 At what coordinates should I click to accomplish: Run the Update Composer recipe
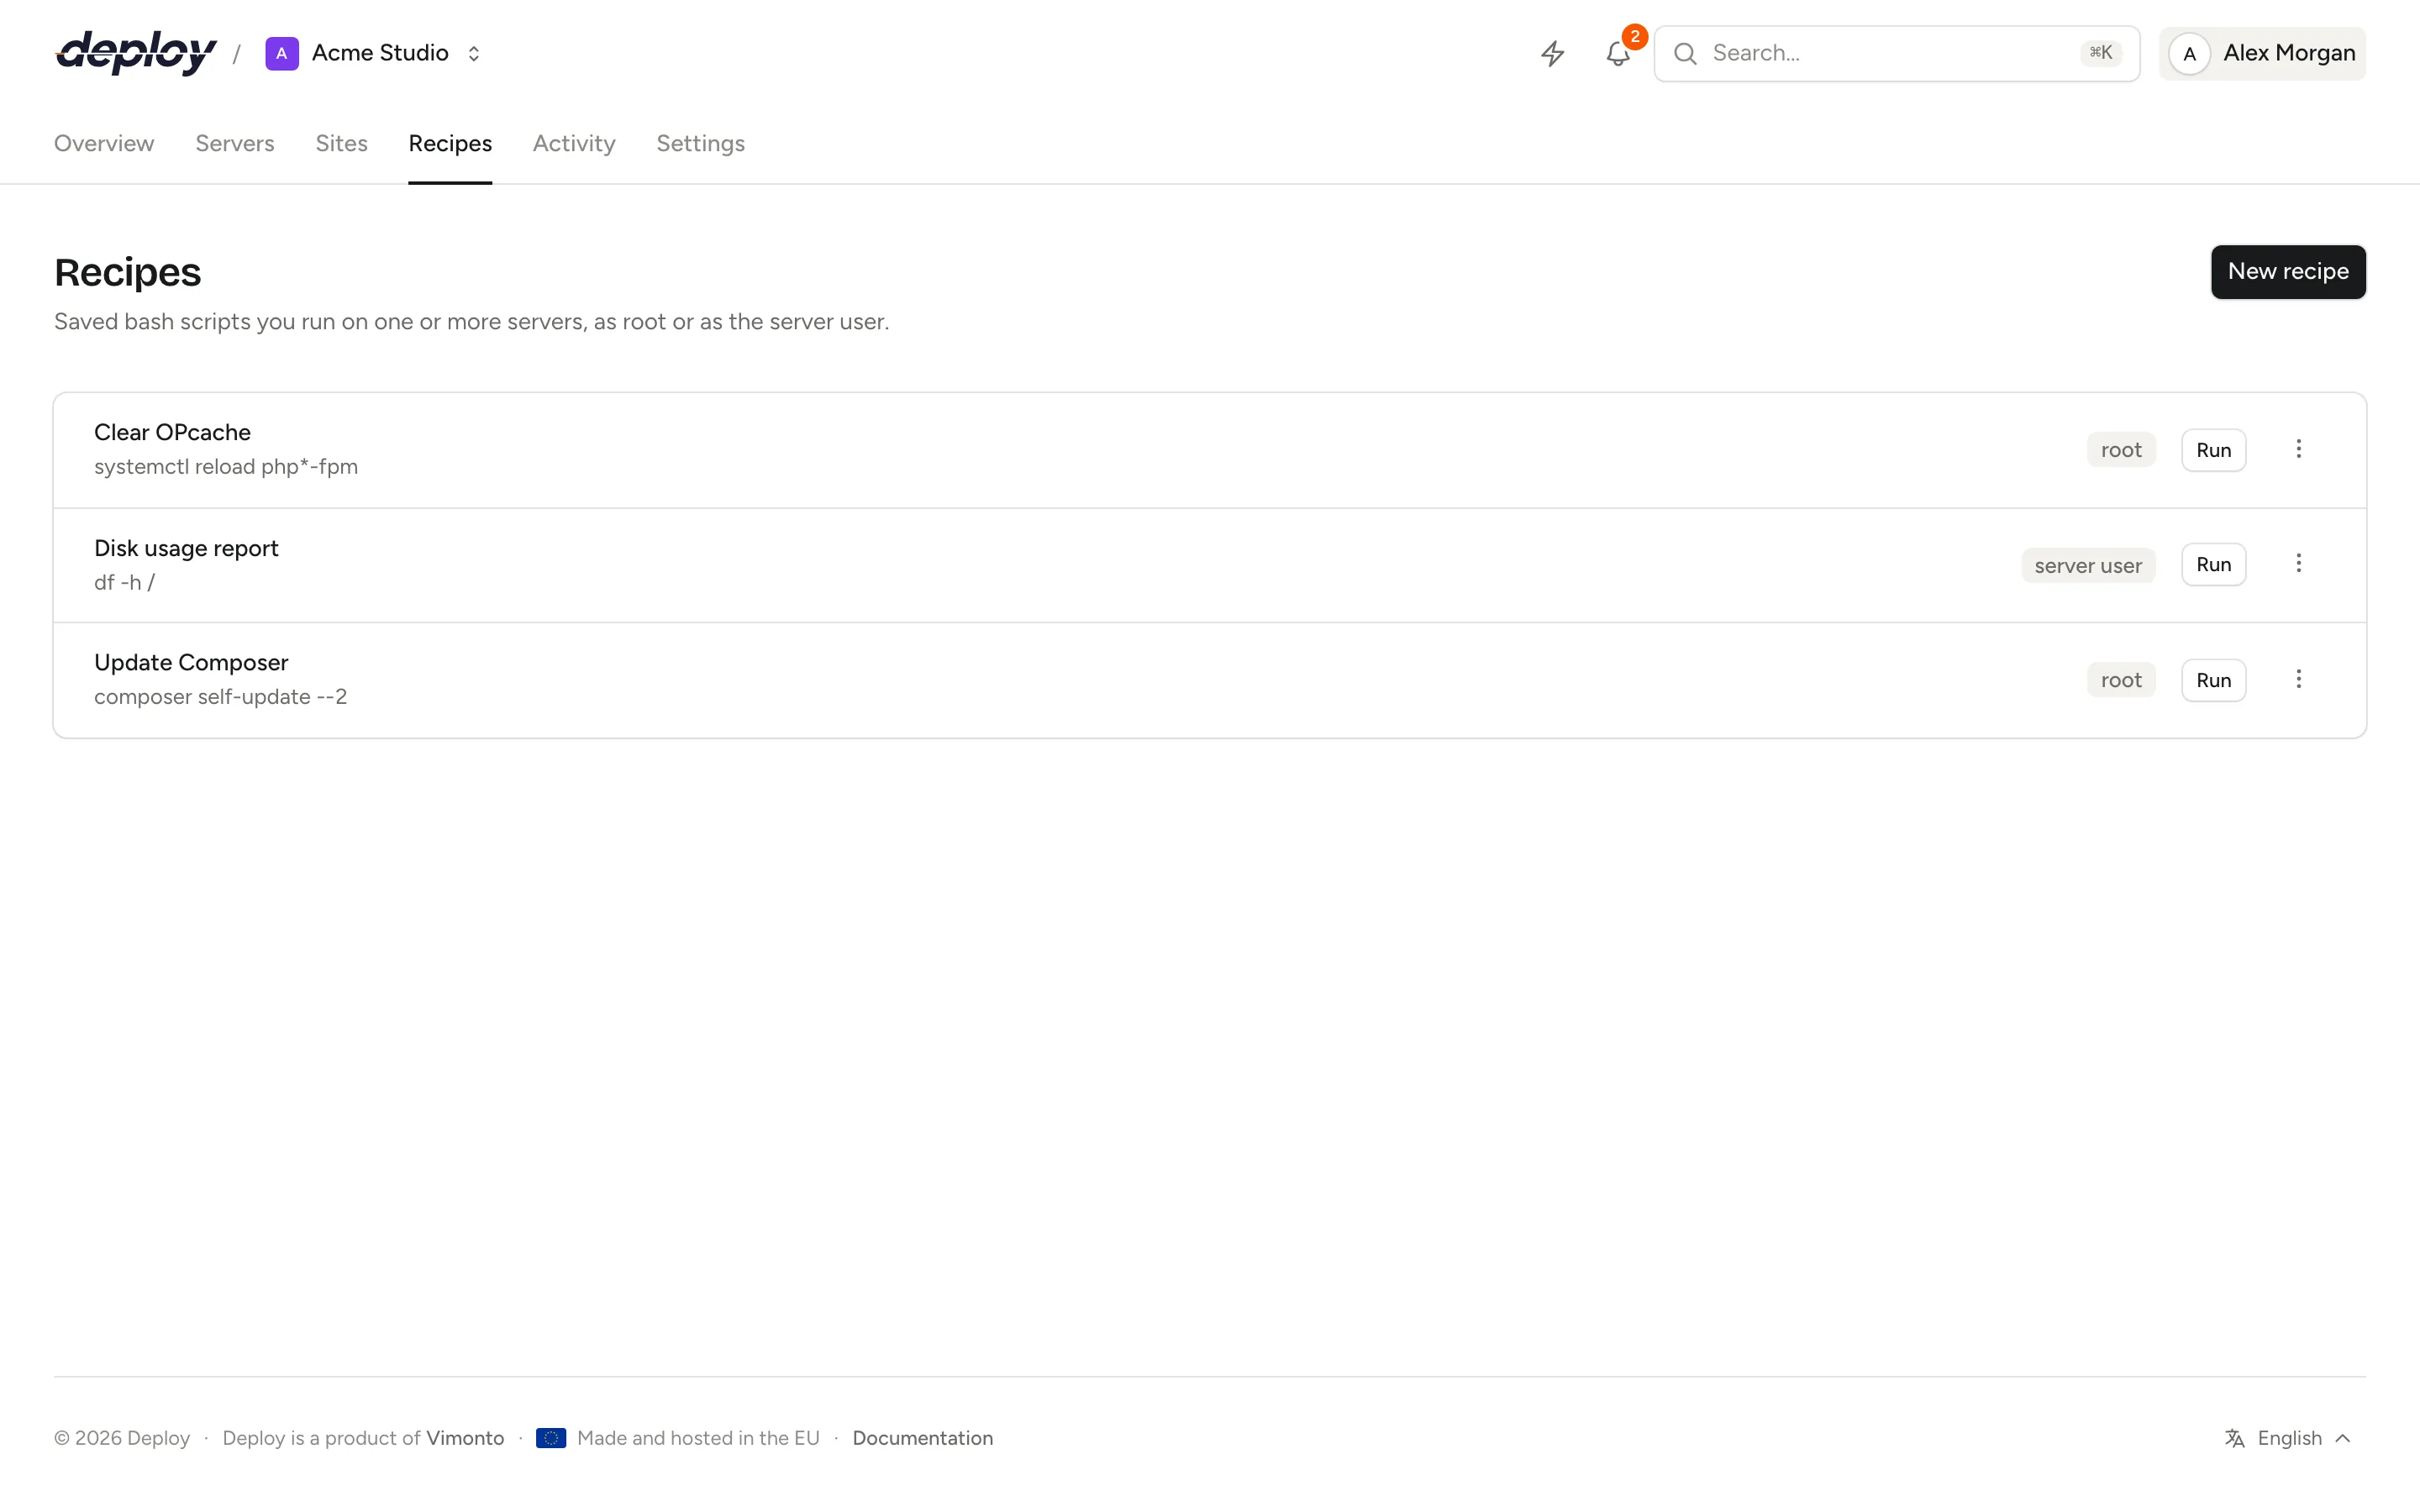[x=2213, y=680]
